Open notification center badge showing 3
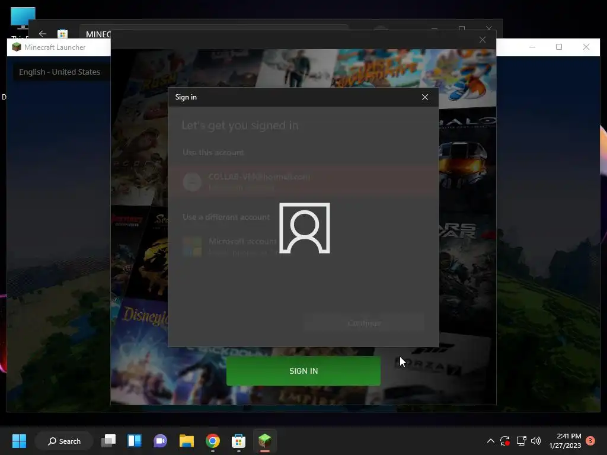The height and width of the screenshot is (455, 607). [x=590, y=441]
